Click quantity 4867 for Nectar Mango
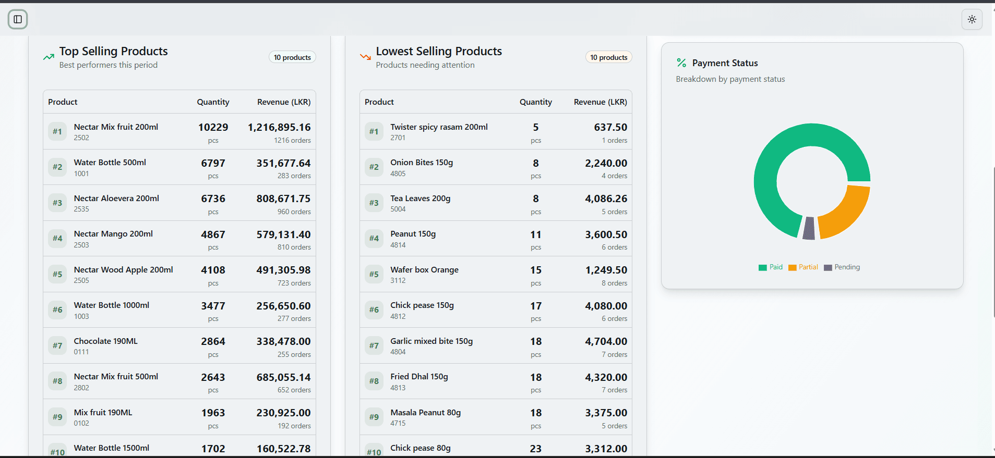 point(213,234)
